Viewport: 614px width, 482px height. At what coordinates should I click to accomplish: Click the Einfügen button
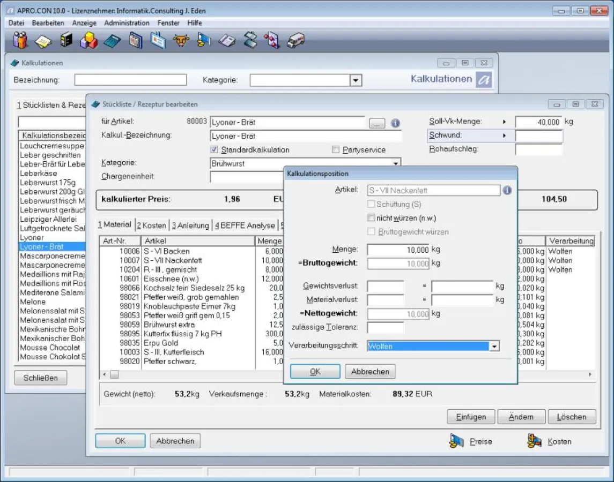point(471,417)
